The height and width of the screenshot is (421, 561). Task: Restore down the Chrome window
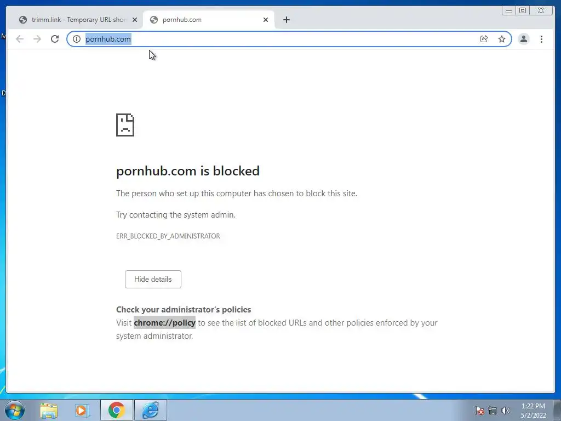point(523,11)
